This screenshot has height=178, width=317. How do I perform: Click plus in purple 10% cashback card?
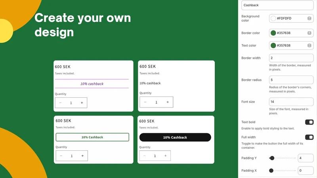click(x=82, y=103)
